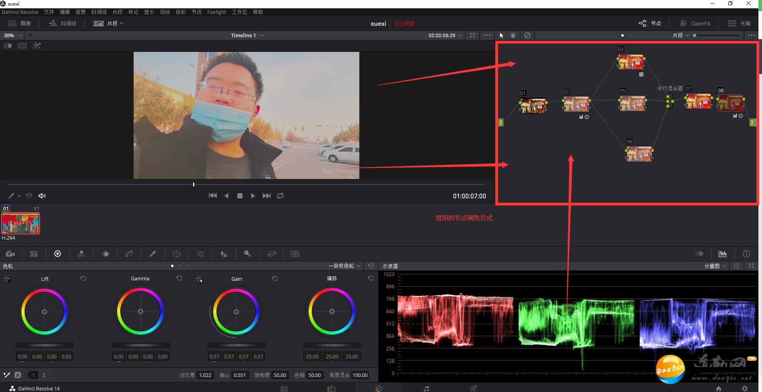Stop playback
Image resolution: width=762 pixels, height=392 pixels.
click(x=240, y=196)
